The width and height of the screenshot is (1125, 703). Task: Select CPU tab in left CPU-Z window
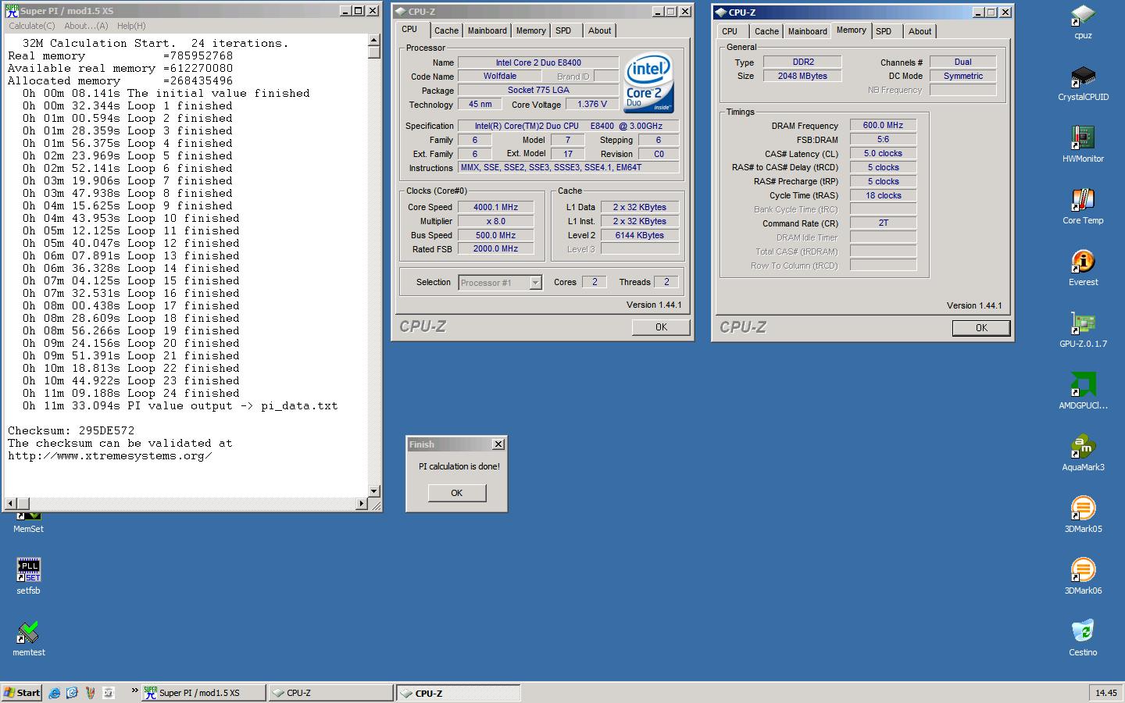pyautogui.click(x=409, y=29)
